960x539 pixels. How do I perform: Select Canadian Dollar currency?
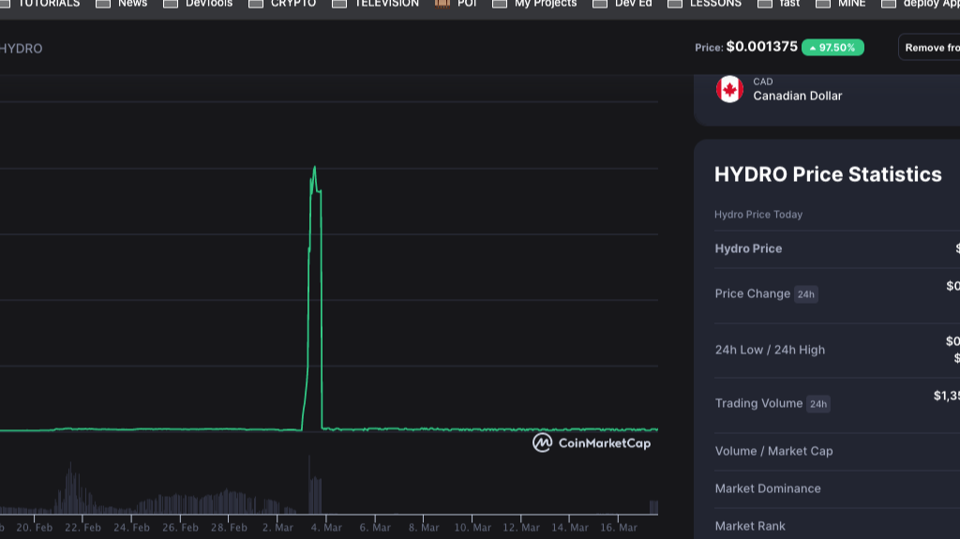pyautogui.click(x=797, y=96)
